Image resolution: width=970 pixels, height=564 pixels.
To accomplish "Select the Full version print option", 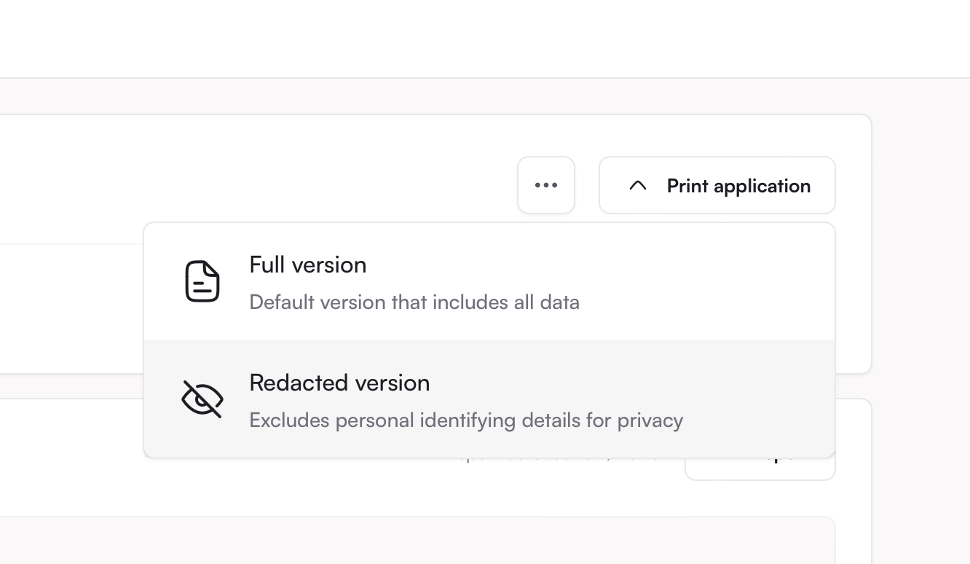I will 489,281.
